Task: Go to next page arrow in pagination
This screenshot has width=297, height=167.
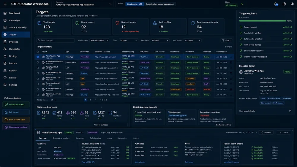Action: click(95, 100)
